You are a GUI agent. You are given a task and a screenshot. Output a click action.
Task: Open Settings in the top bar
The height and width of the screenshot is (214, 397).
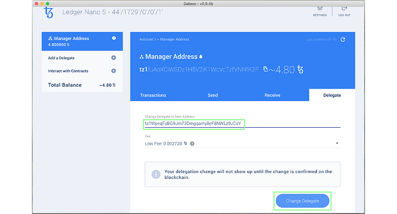click(x=320, y=11)
